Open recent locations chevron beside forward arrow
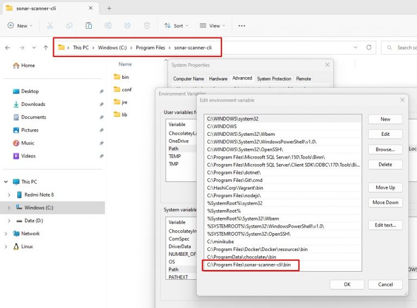The height and width of the screenshot is (308, 417). click(x=34, y=48)
